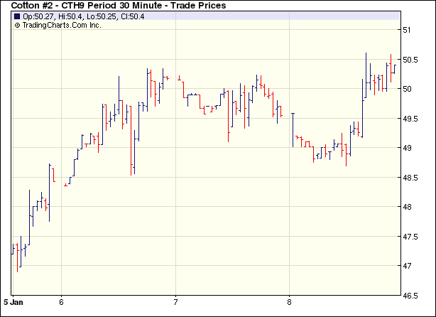Screen dimensions: 436x317
Task: Select the day 6 date marker
Action: [x=62, y=301]
